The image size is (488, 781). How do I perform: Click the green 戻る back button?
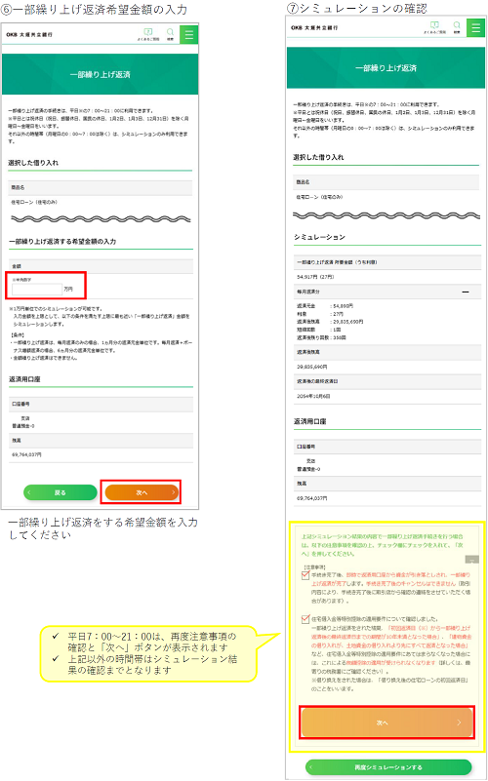pyautogui.click(x=60, y=492)
